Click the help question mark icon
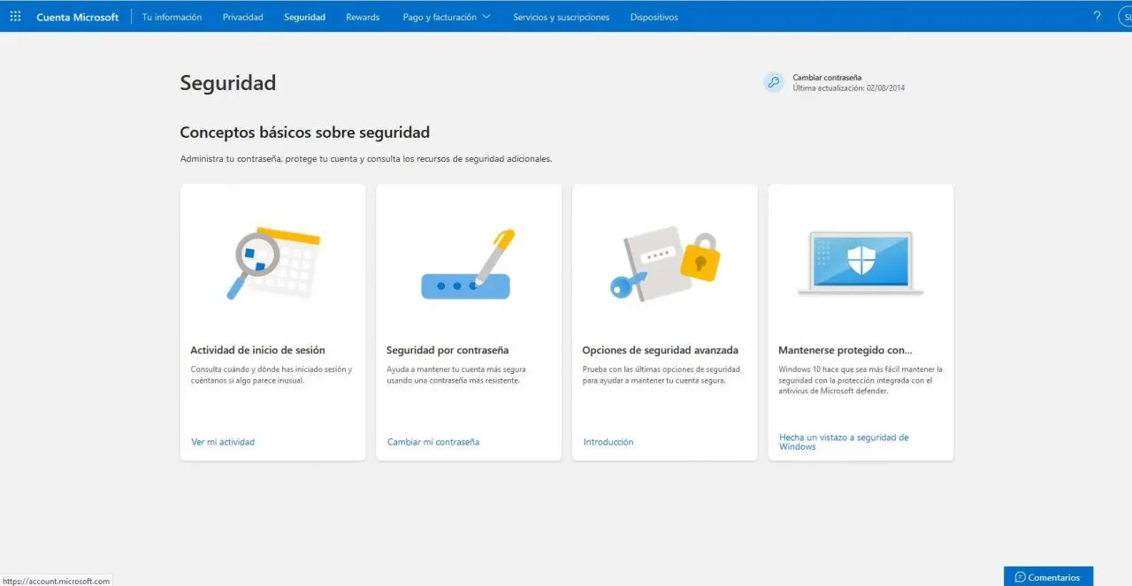1132x586 pixels. tap(1097, 17)
